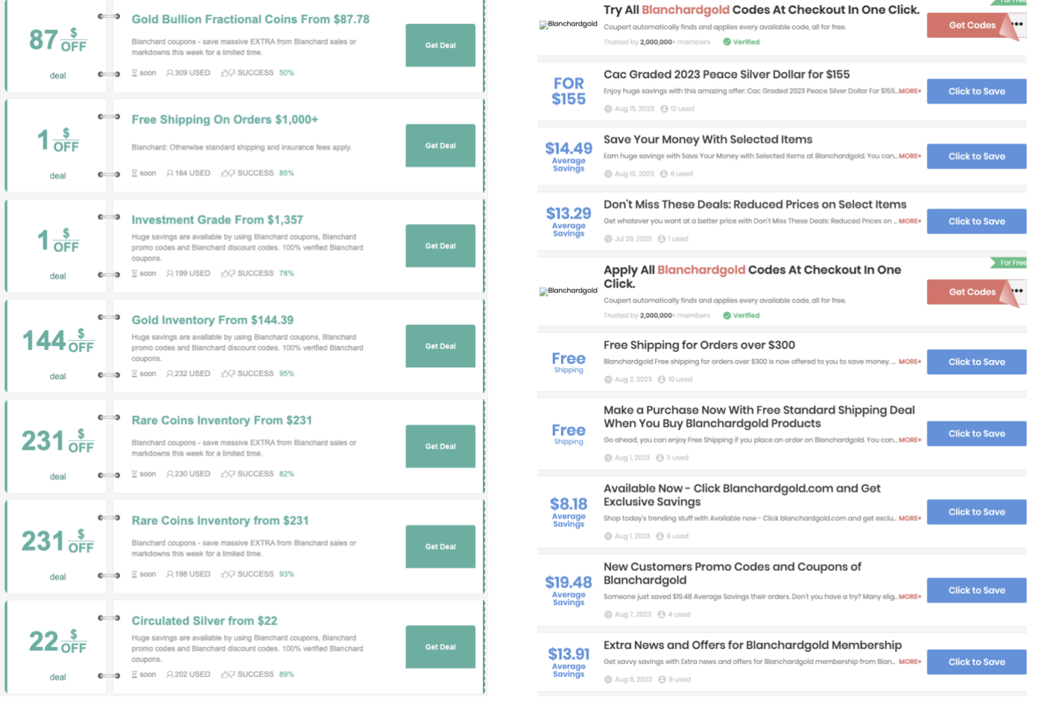The width and height of the screenshot is (1041, 701).
Task: Click to Save the Don't Miss These Deals offer
Action: point(977,221)
